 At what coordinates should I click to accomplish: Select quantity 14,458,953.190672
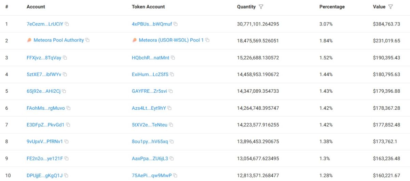[x=258, y=74]
